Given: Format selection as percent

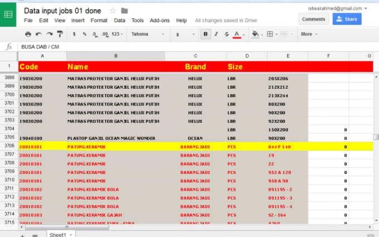Looking at the screenshot, I should (x=85, y=34).
